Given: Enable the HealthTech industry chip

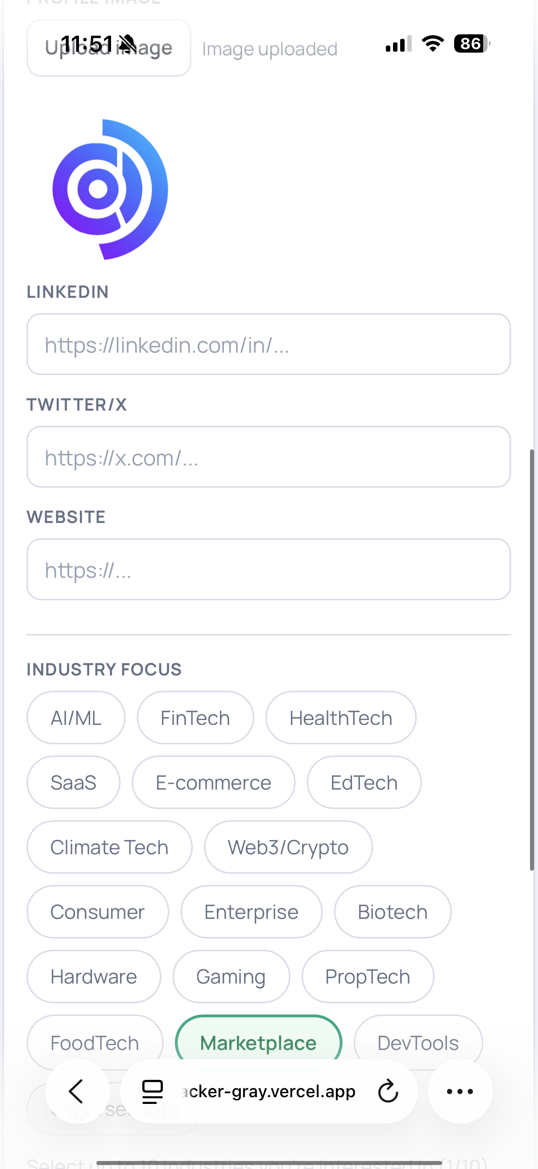Looking at the screenshot, I should pyautogui.click(x=340, y=717).
